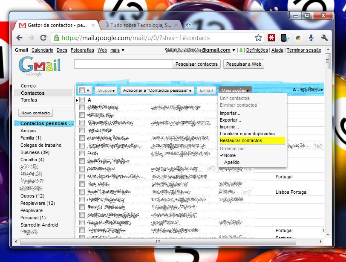
Task: Collapse the A section triangle
Action: 77,100
